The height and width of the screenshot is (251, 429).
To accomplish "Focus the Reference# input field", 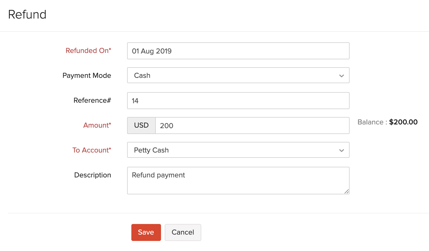I will click(x=238, y=101).
